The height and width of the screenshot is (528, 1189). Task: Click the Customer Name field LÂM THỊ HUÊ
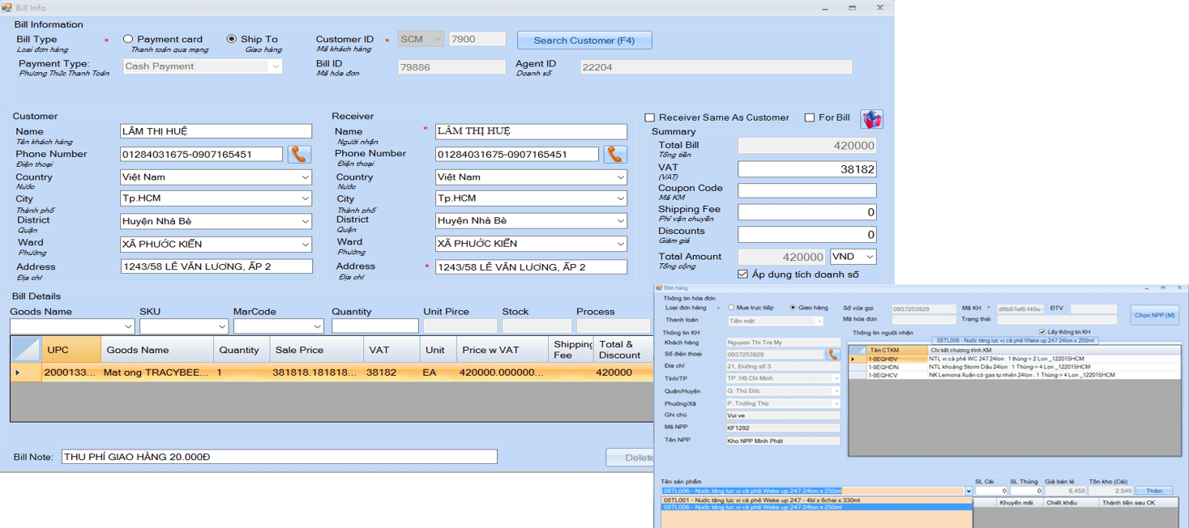(x=216, y=131)
